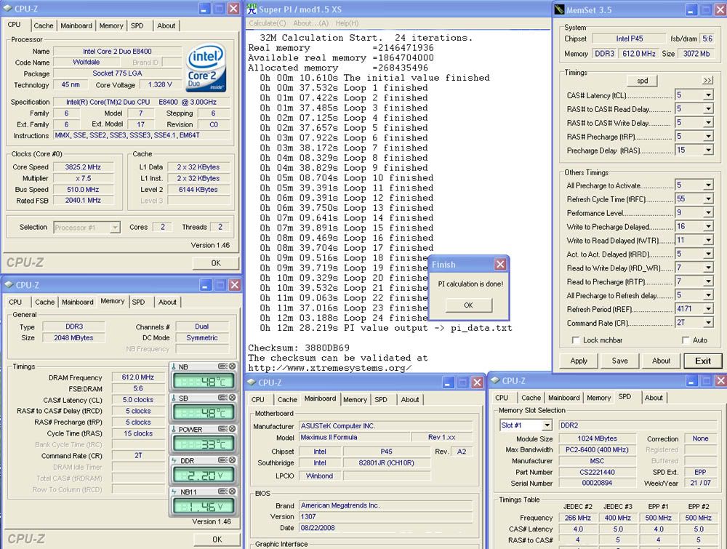Viewport: 727px width, 549px height.
Task: Close the NB temperature widget with its X icon
Action: point(233,366)
